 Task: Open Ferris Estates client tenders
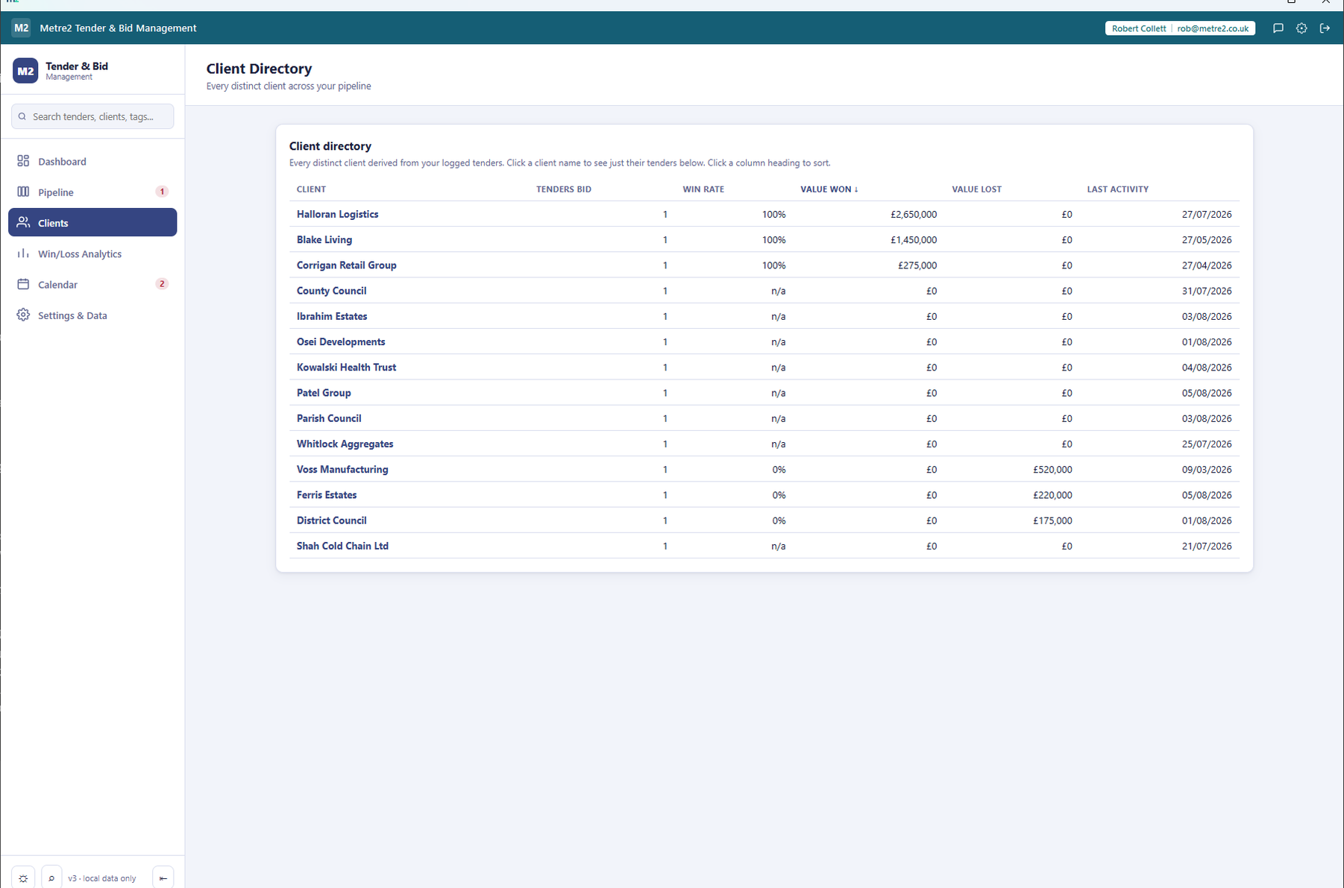(x=327, y=495)
